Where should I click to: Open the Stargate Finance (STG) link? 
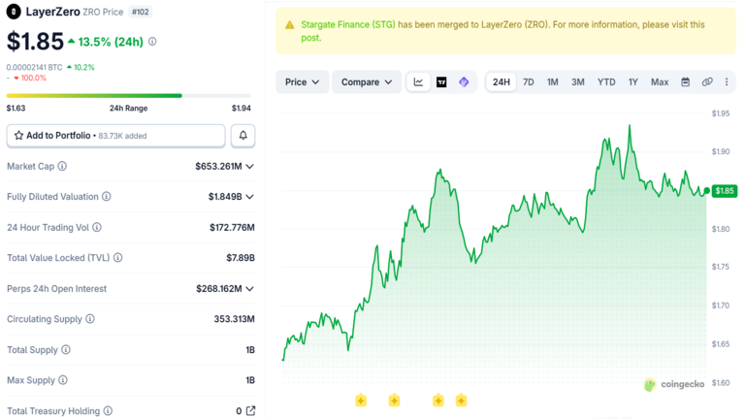click(348, 24)
